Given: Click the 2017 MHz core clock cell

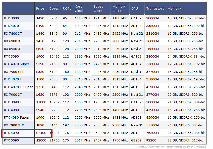Looking at the screenshot, I should click(x=82, y=140).
